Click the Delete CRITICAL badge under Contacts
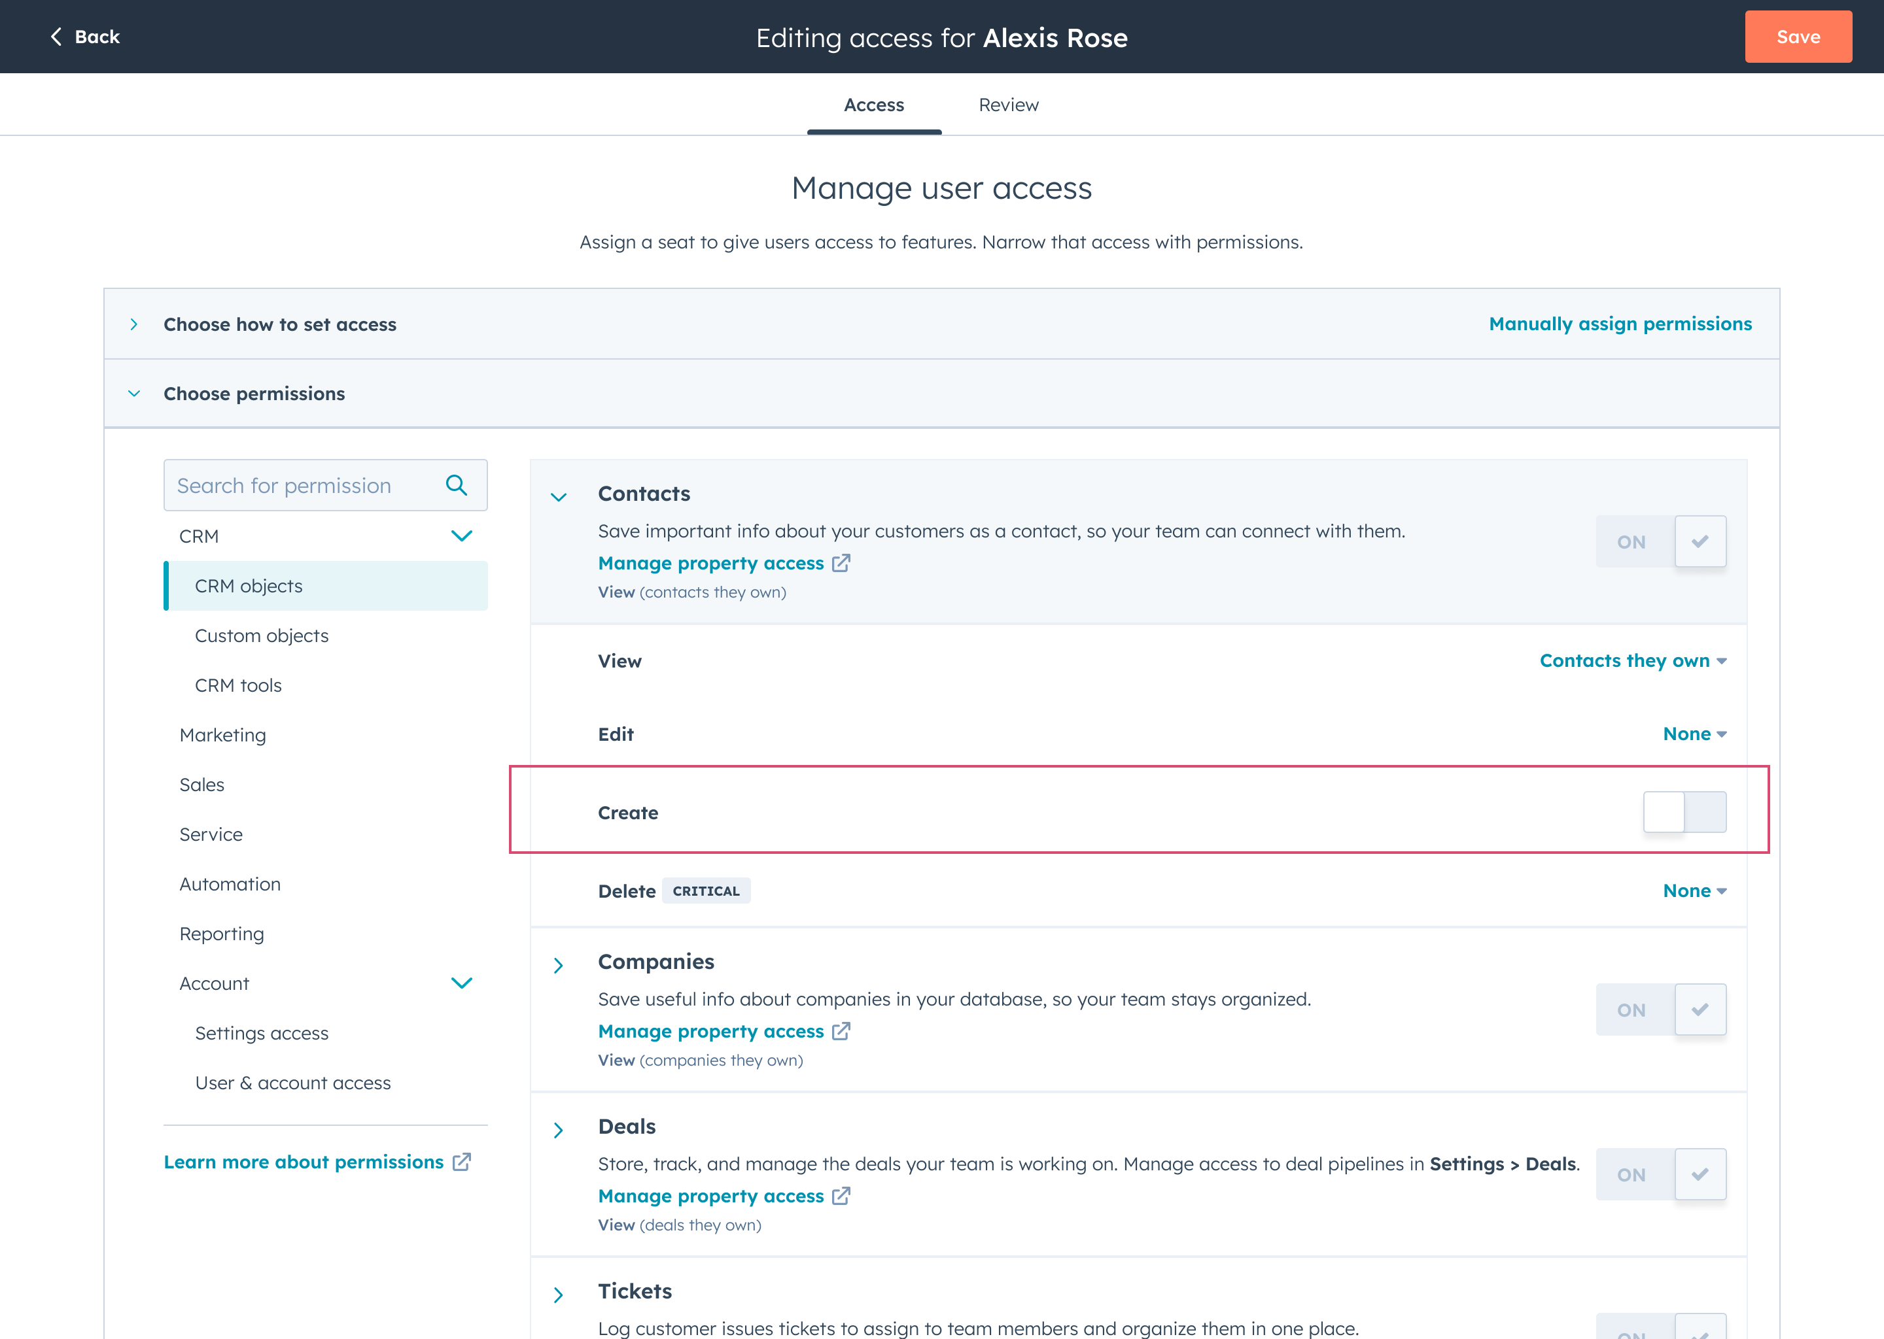Image resolution: width=1884 pixels, height=1339 pixels. (706, 890)
